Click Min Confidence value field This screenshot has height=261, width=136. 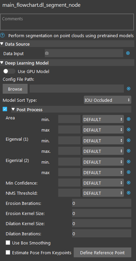point(69,183)
